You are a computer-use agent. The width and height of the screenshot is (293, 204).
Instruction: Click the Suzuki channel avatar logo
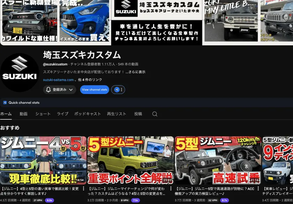(x=20, y=72)
